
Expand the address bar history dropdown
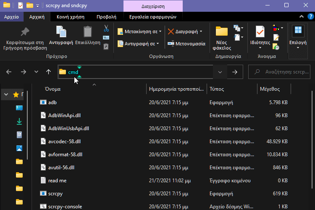pos(220,72)
